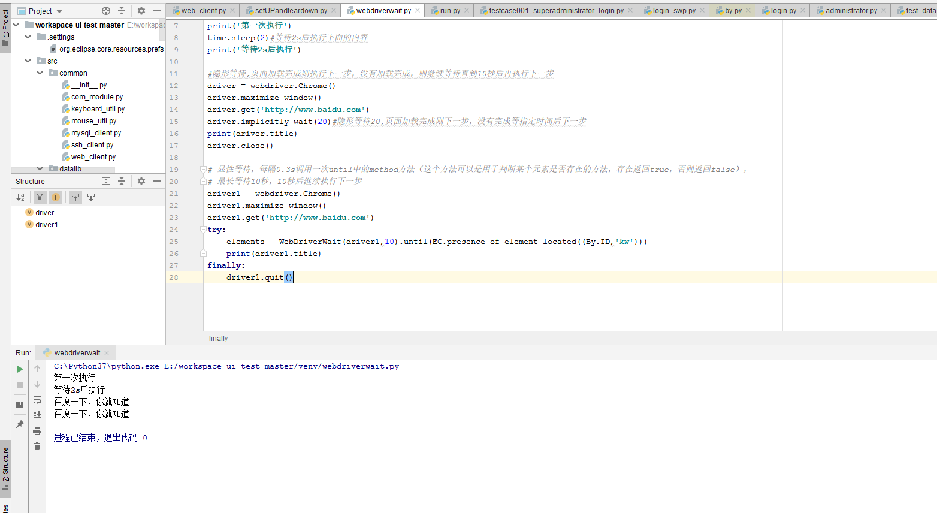This screenshot has width=937, height=513.
Task: Fold comment block at line 19
Action: (x=203, y=170)
